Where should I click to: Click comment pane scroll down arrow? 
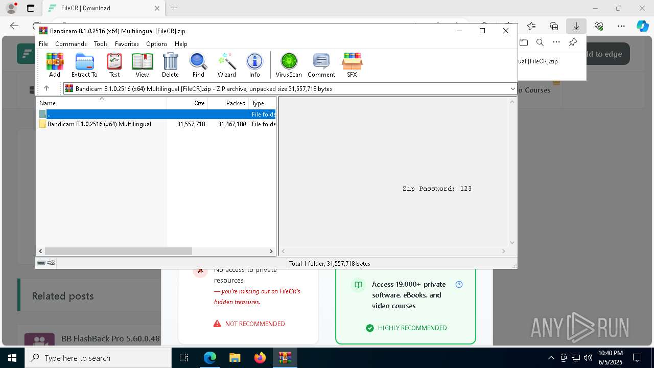(x=512, y=243)
